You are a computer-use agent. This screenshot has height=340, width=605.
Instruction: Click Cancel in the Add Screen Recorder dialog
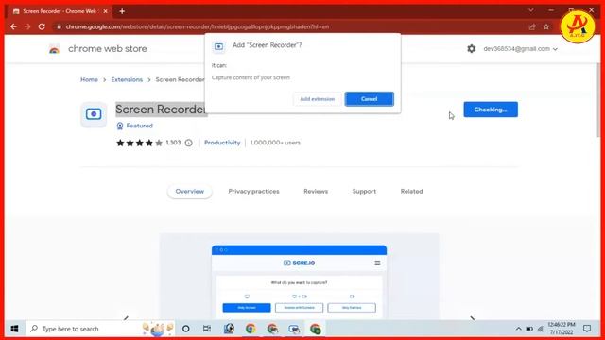[370, 99]
